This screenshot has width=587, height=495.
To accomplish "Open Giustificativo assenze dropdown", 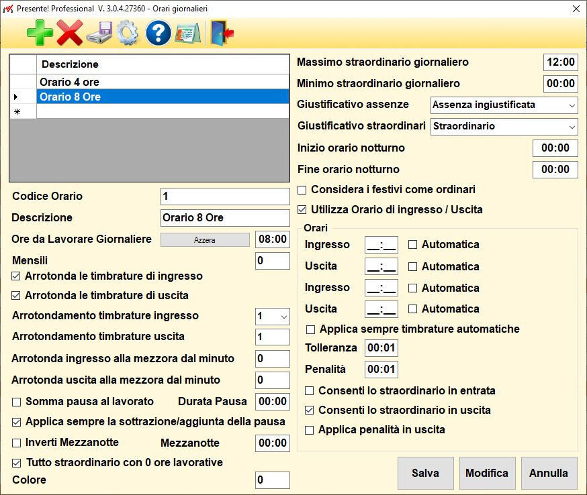I will [x=504, y=105].
